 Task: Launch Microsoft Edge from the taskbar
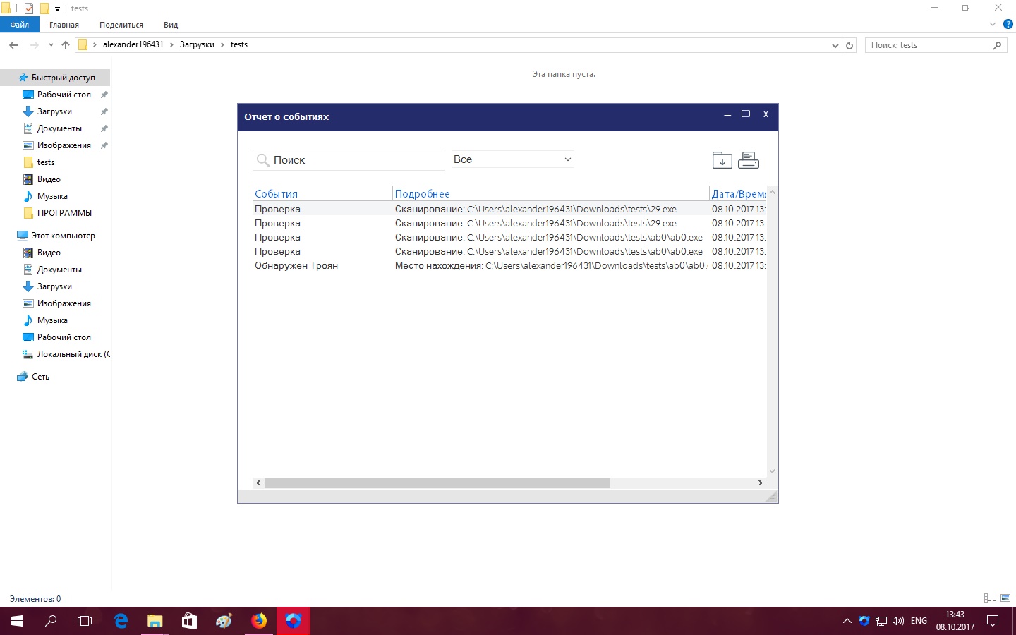(x=121, y=621)
